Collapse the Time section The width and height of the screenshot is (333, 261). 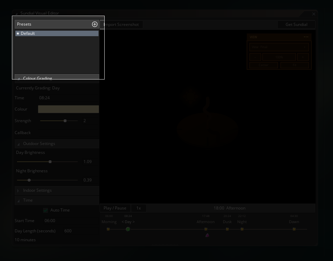click(x=19, y=201)
